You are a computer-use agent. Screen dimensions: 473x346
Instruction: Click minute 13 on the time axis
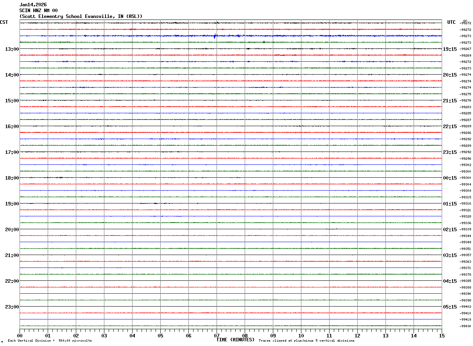coord(385,335)
